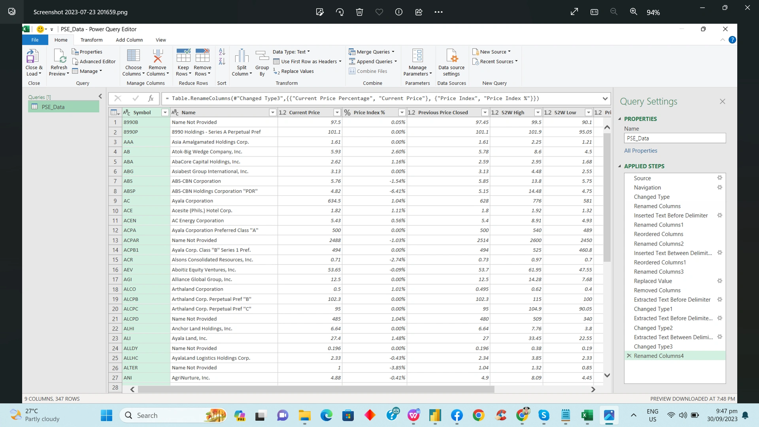
Task: Launch Excel from the taskbar
Action: (587, 416)
